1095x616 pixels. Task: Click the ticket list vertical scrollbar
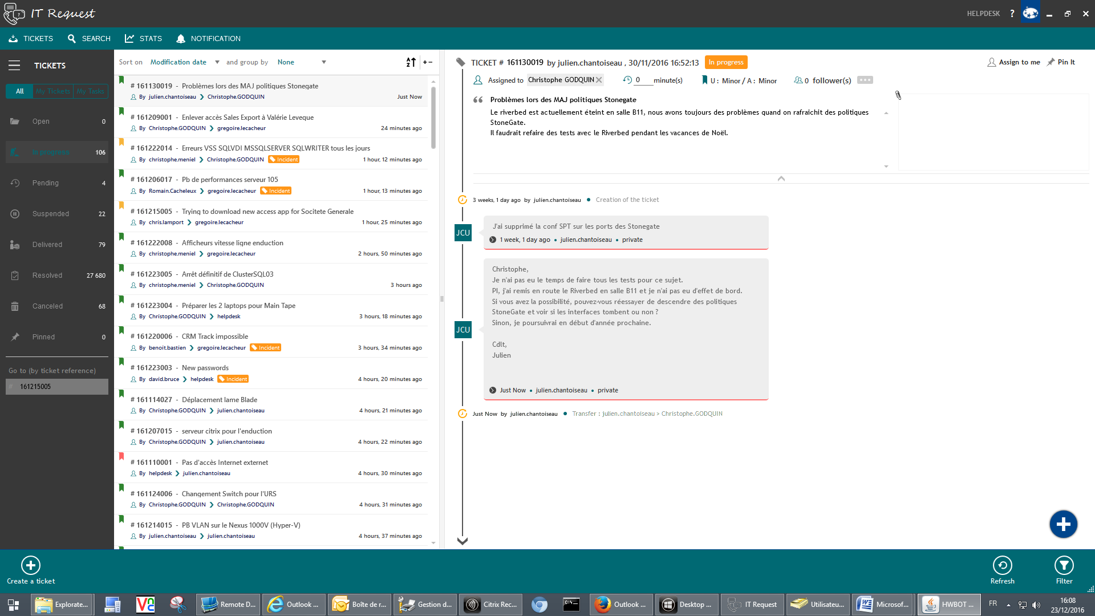433,117
